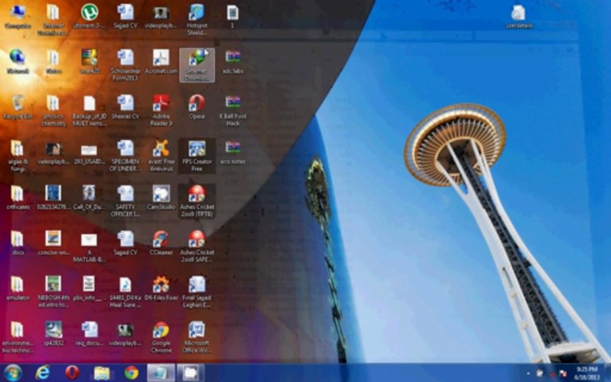This screenshot has height=382, width=611.
Task: Select the Dil Ka Haal Sune audio file
Action: (x=126, y=291)
